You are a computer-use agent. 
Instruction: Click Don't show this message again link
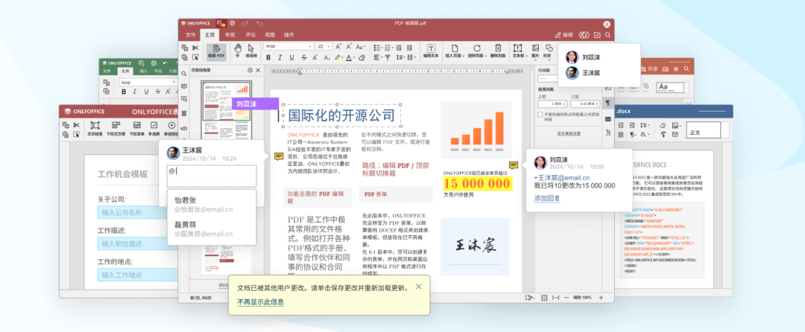point(260,301)
